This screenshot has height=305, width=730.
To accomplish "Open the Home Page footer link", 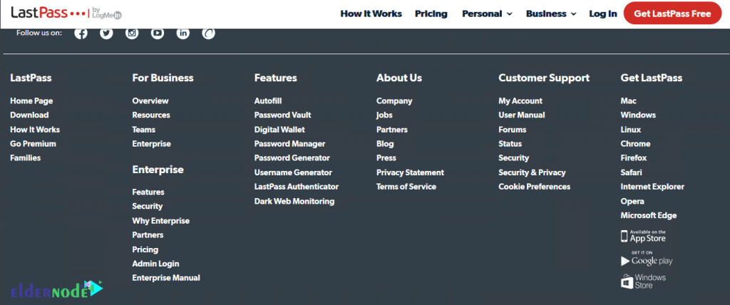I will tap(31, 101).
